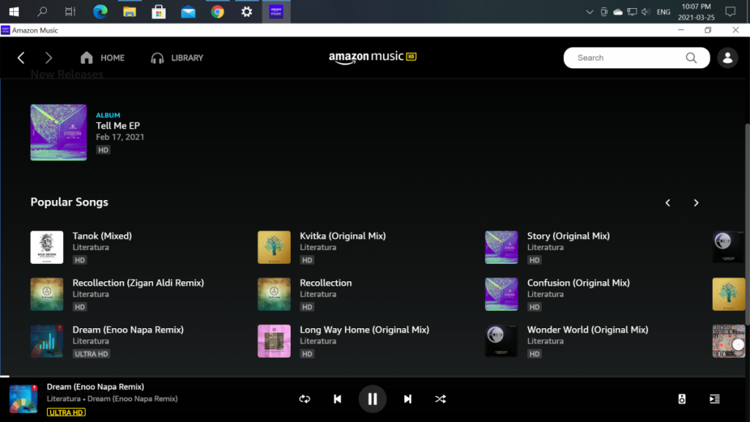
Task: Open the OneDrive cloud tray icon
Action: (618, 12)
